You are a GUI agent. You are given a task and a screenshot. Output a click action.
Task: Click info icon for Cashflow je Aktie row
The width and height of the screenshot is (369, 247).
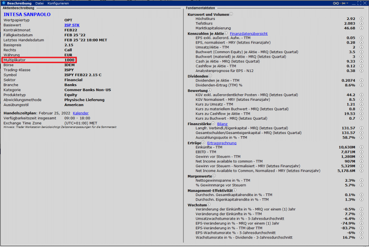click(x=362, y=66)
